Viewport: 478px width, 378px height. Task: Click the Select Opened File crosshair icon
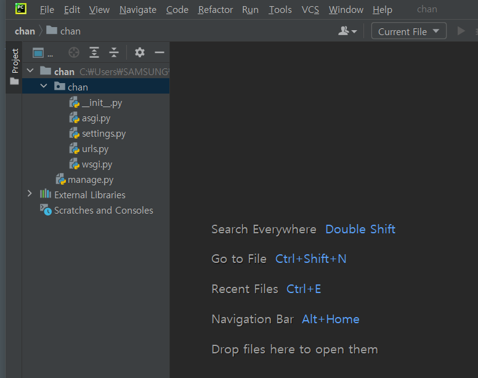point(74,52)
